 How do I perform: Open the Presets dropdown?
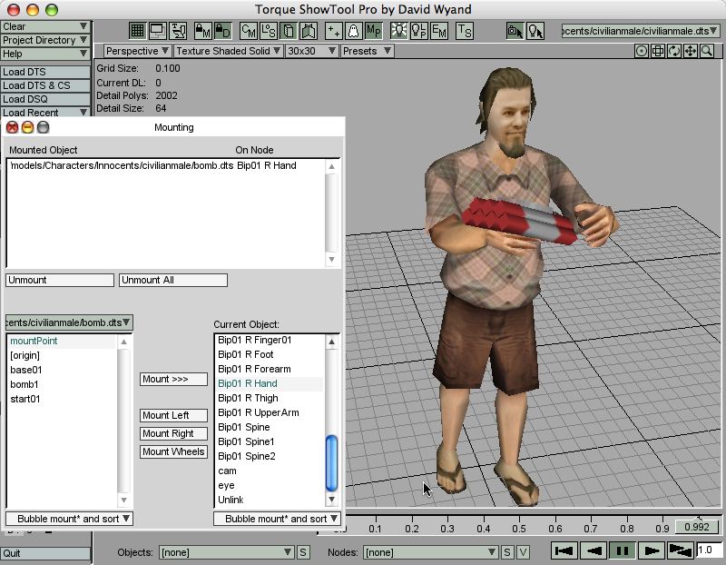tap(366, 51)
